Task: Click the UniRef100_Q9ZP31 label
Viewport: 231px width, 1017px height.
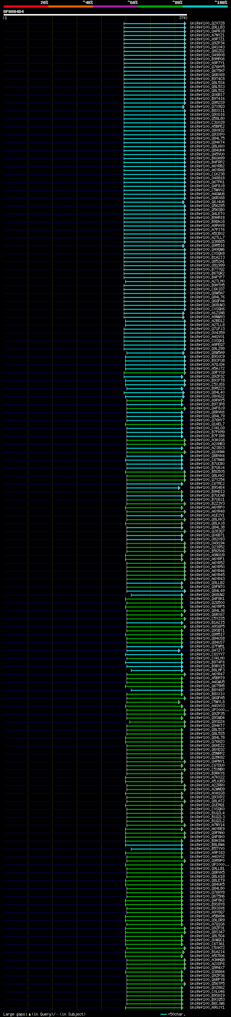Action: tap(207, 928)
